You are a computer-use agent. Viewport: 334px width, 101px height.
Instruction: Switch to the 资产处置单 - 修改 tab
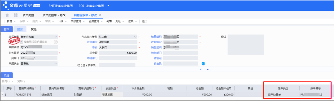click(54, 15)
